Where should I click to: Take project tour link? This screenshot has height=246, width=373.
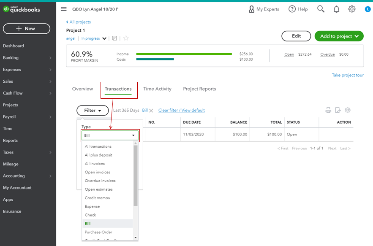(x=348, y=75)
